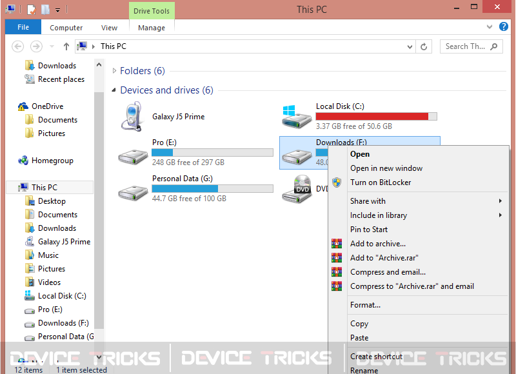Open Pro (E:) in the sidebar

point(43,310)
